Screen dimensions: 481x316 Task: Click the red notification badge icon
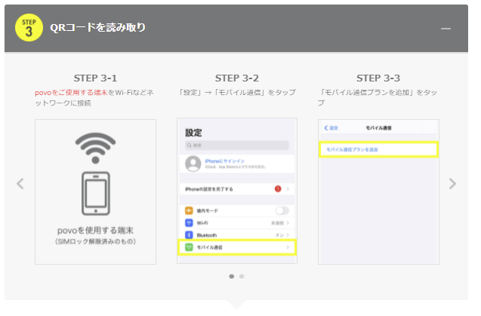pos(278,188)
